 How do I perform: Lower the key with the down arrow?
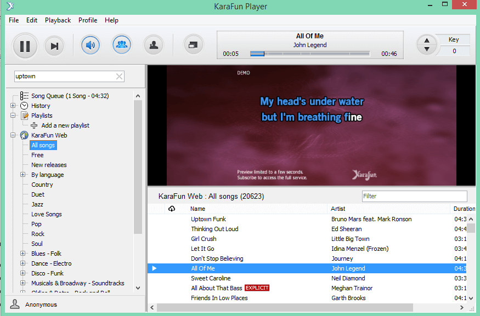pyautogui.click(x=427, y=49)
